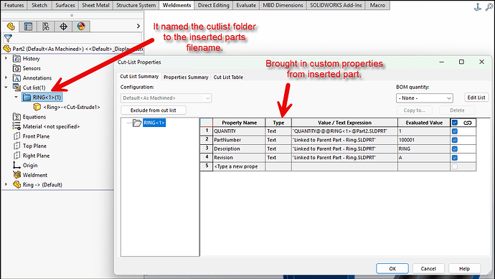The width and height of the screenshot is (495, 279).
Task: Click the Type a new property cell
Action: (239, 166)
